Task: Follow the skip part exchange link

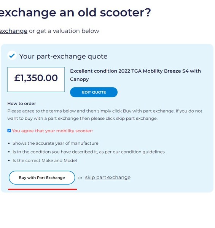Action: pyautogui.click(x=108, y=177)
